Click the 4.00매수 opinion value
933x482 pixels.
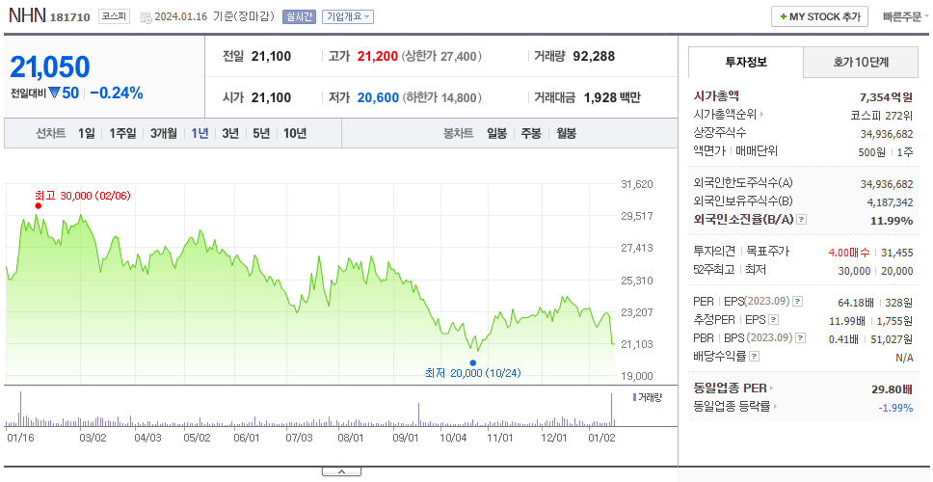[849, 253]
